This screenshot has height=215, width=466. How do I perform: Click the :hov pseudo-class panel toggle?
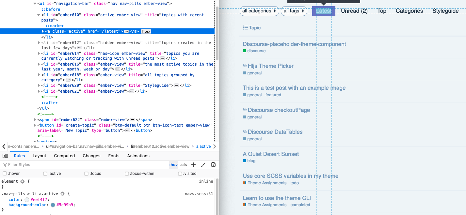173,165
